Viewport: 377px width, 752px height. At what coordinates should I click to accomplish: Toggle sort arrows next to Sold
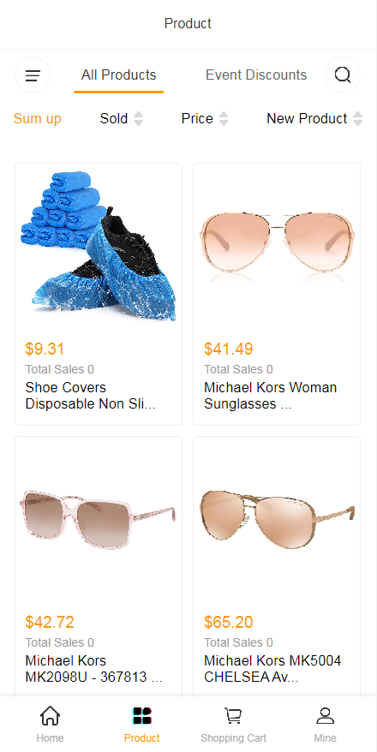[138, 118]
